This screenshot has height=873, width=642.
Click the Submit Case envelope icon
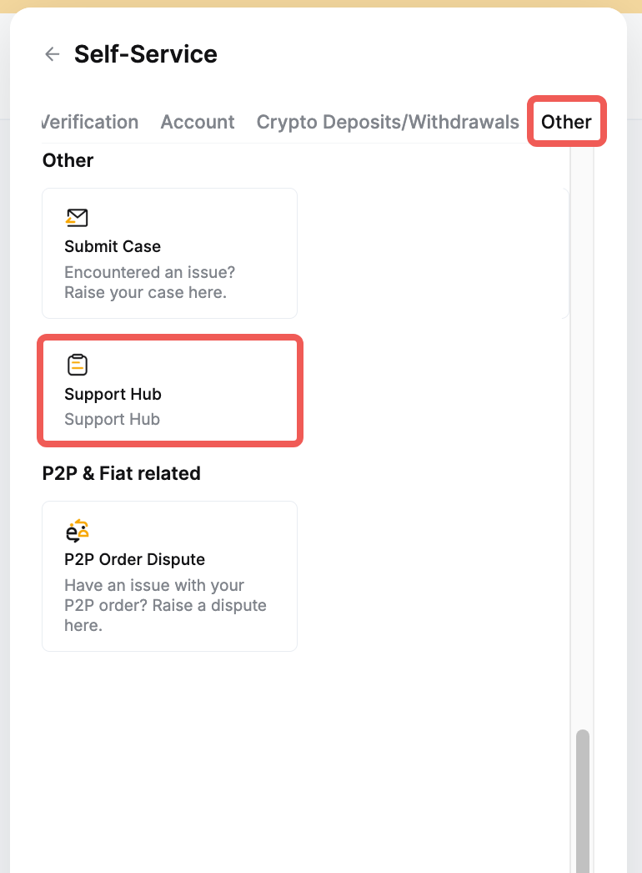[77, 218]
